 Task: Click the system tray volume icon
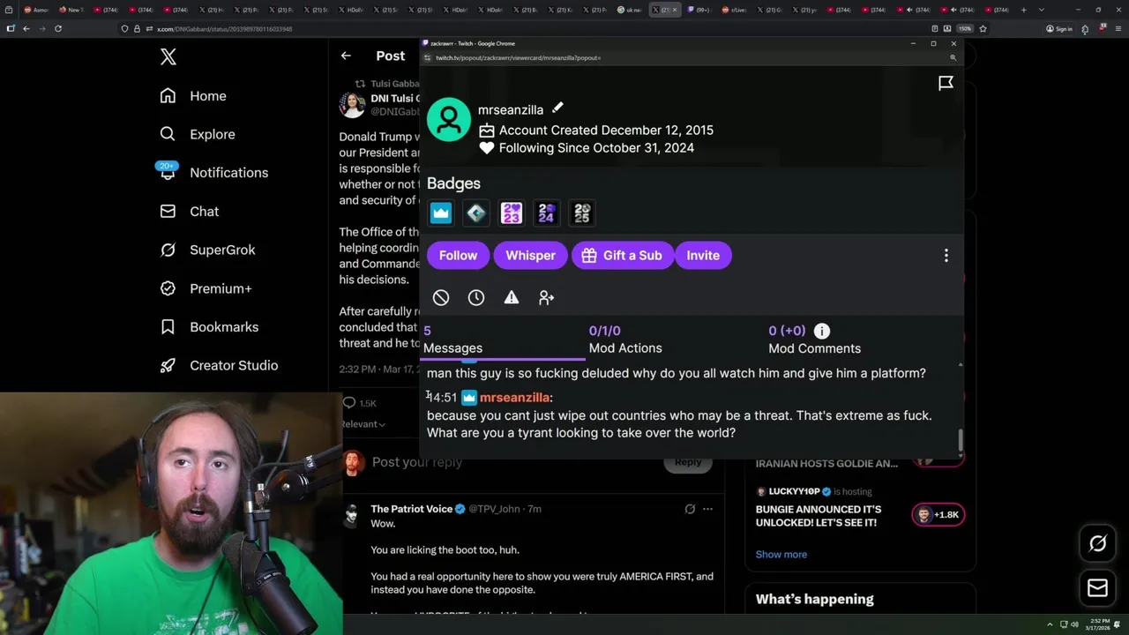point(1074,624)
